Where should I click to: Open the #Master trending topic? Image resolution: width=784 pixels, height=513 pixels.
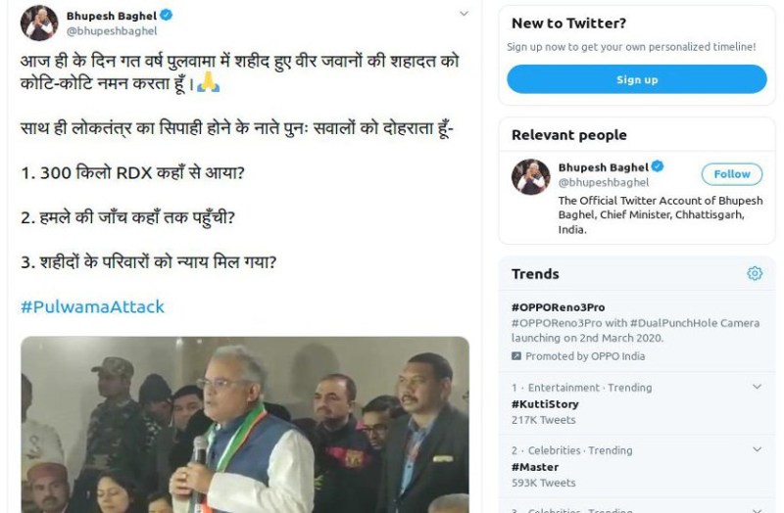point(535,467)
